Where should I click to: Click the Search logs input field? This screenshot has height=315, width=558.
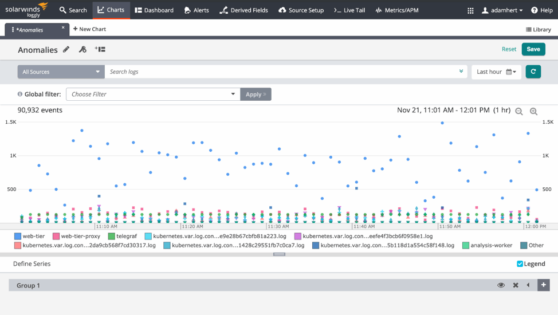point(281,72)
